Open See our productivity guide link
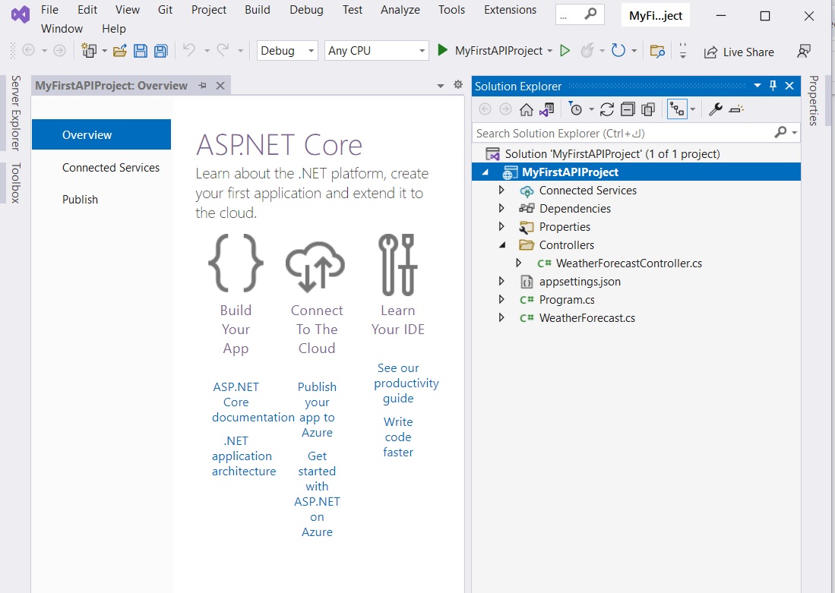The height and width of the screenshot is (593, 835). [406, 383]
